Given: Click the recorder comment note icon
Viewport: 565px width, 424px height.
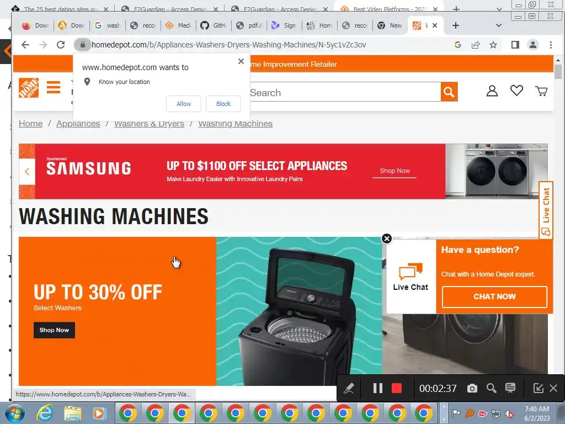Looking at the screenshot, I should (x=510, y=388).
